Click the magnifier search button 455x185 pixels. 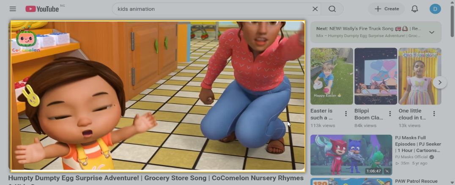click(332, 9)
